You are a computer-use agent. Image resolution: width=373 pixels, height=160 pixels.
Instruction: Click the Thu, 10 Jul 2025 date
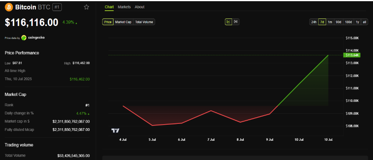click(18, 79)
